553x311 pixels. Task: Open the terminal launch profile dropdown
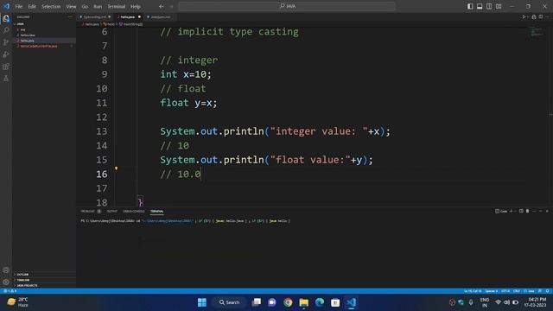click(515, 211)
